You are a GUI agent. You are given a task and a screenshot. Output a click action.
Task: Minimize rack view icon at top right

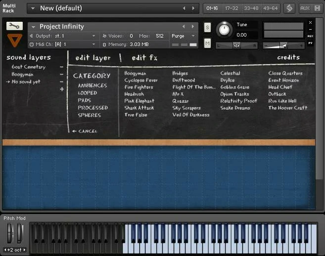[x=317, y=8]
